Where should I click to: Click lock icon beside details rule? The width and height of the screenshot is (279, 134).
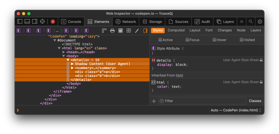tap(261, 60)
